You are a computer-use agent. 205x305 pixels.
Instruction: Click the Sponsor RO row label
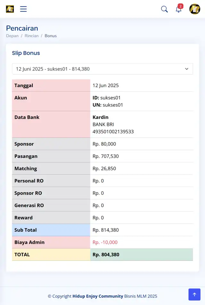pyautogui.click(x=28, y=193)
